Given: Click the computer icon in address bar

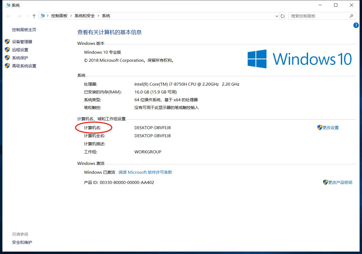Looking at the screenshot, I should click(42, 16).
